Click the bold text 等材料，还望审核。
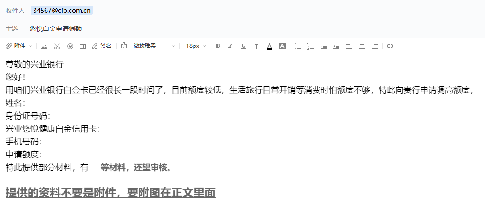Image resolution: width=485 pixels, height=223 pixels. 136,168
